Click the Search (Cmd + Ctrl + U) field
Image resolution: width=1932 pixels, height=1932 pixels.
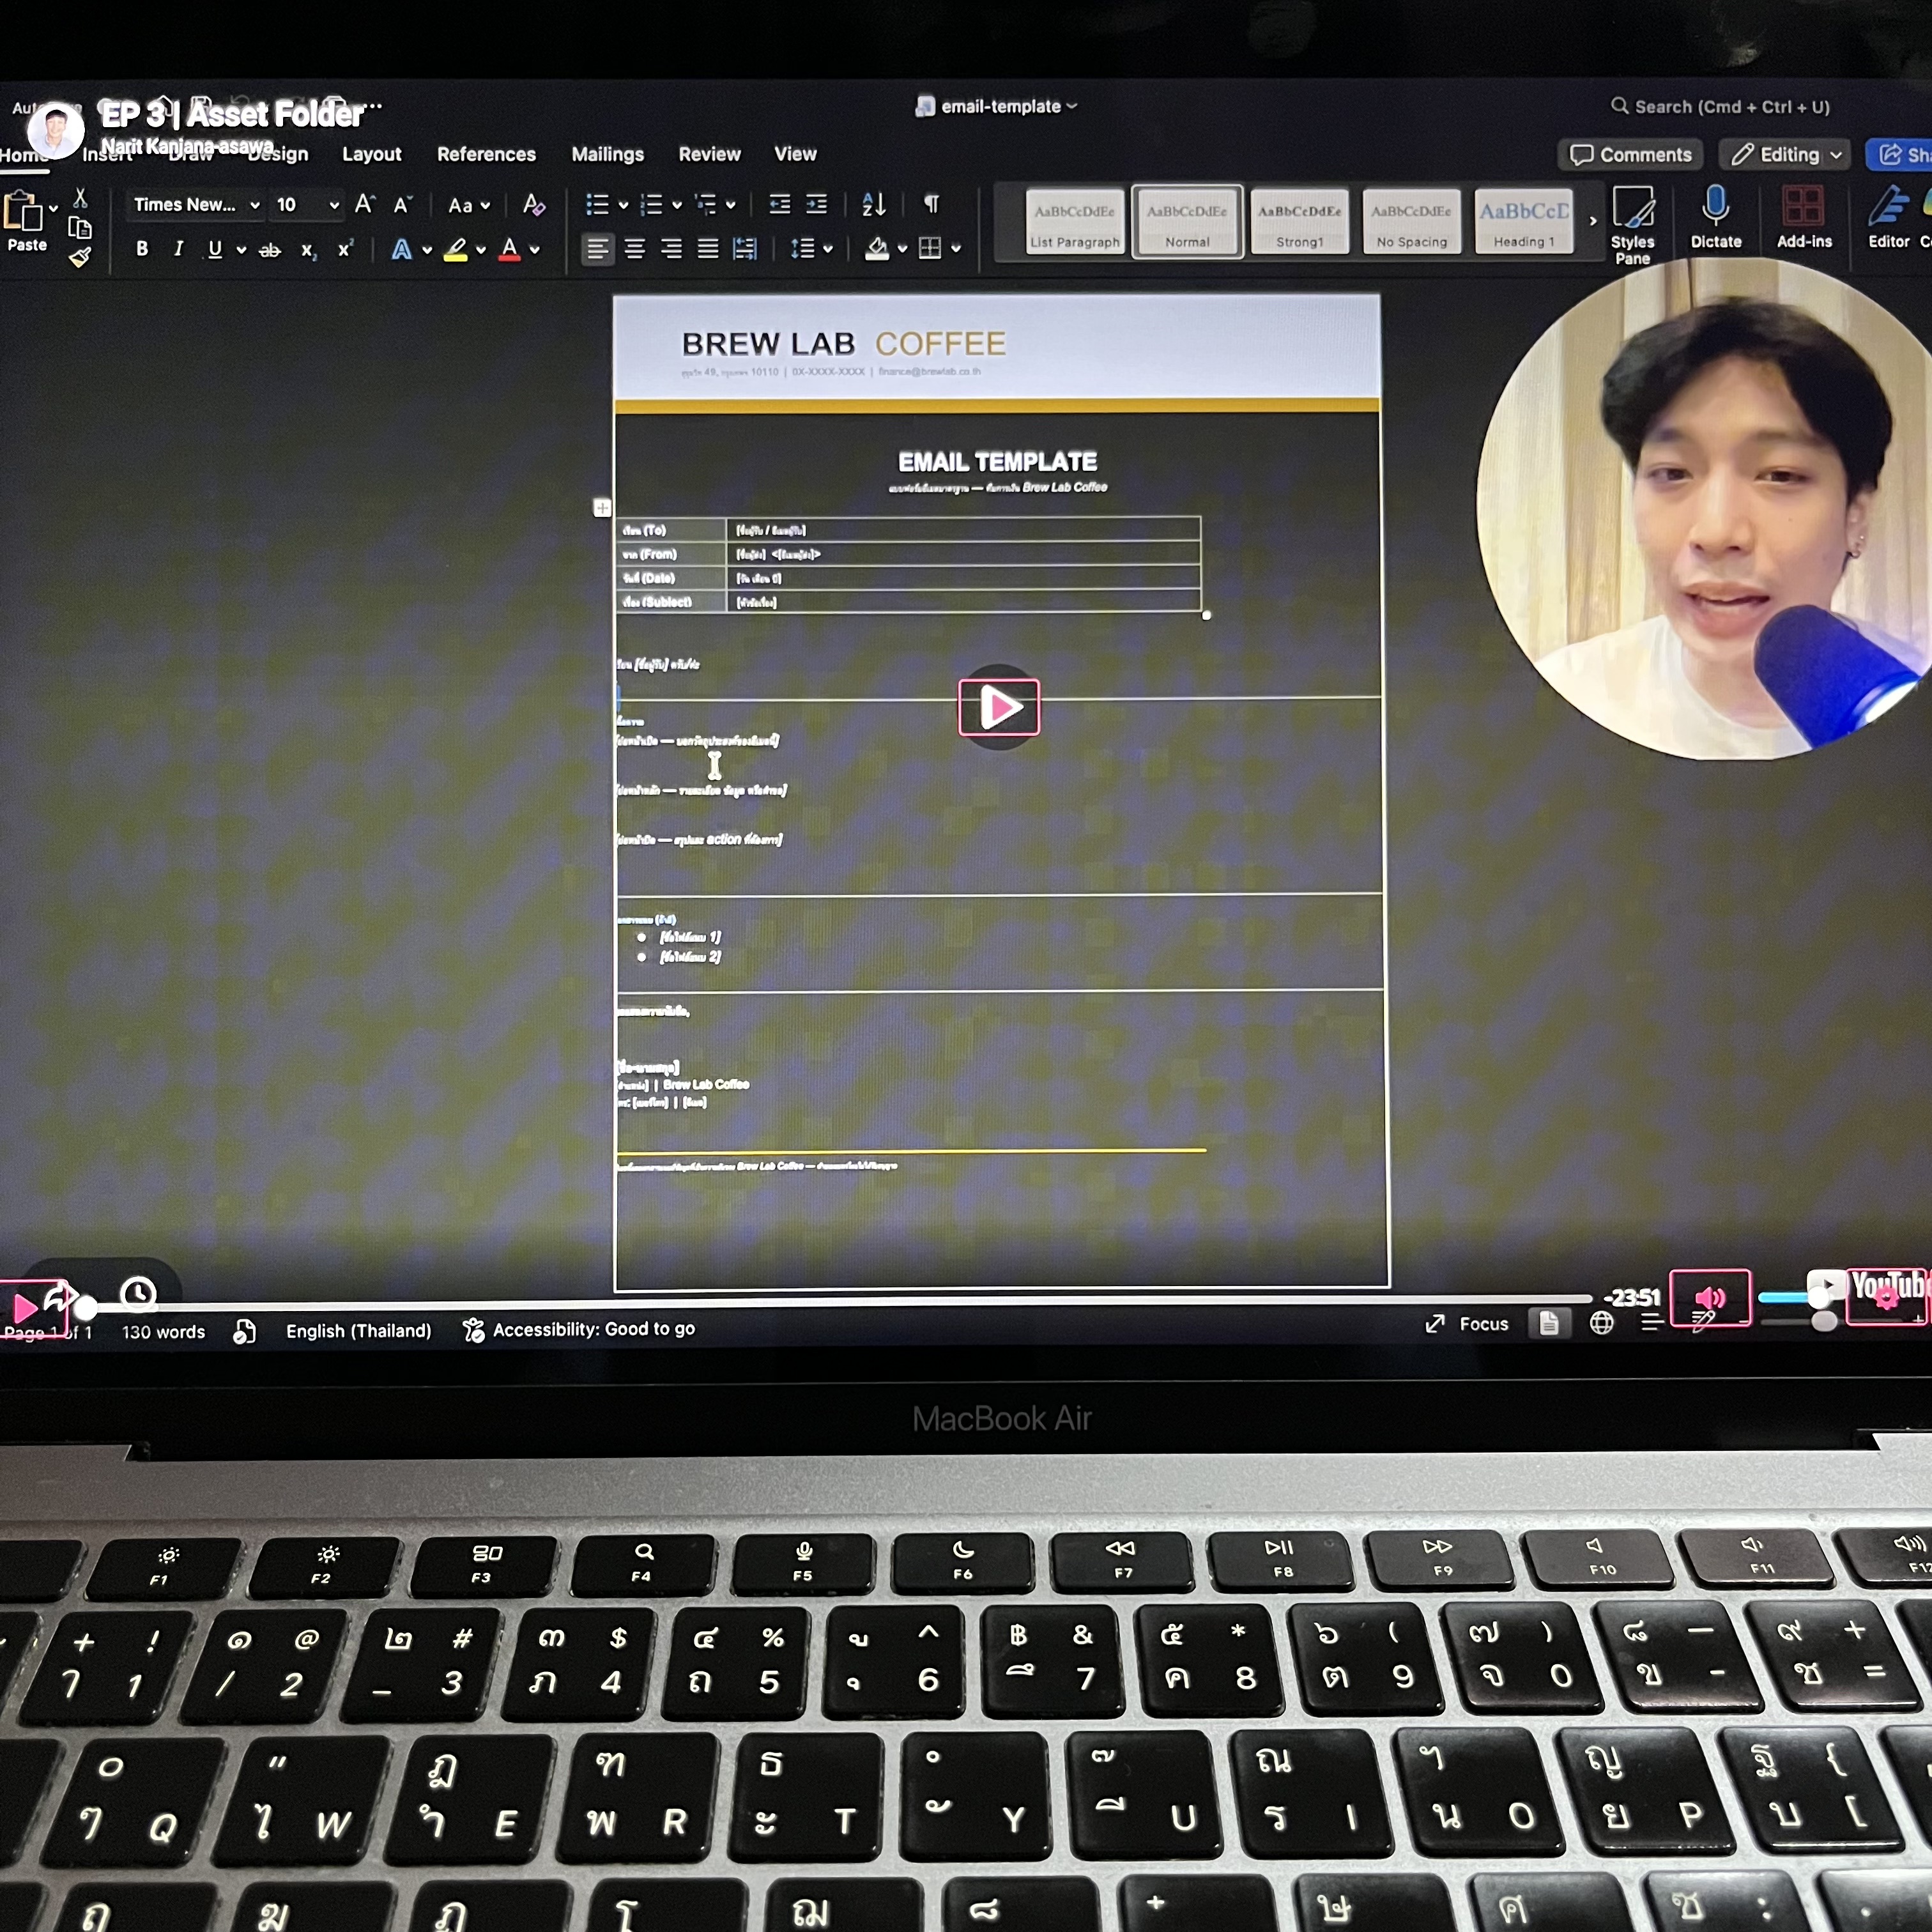point(1720,107)
